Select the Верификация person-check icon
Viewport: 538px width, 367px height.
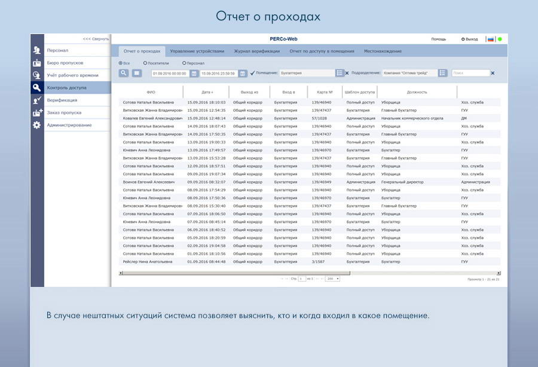click(x=37, y=100)
